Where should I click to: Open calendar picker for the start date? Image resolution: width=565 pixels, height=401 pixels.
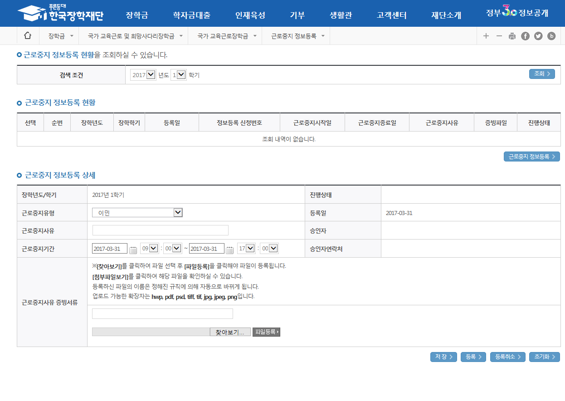(133, 249)
